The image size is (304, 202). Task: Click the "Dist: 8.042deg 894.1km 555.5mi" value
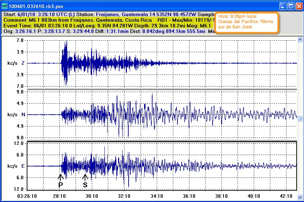pyautogui.click(x=168, y=31)
